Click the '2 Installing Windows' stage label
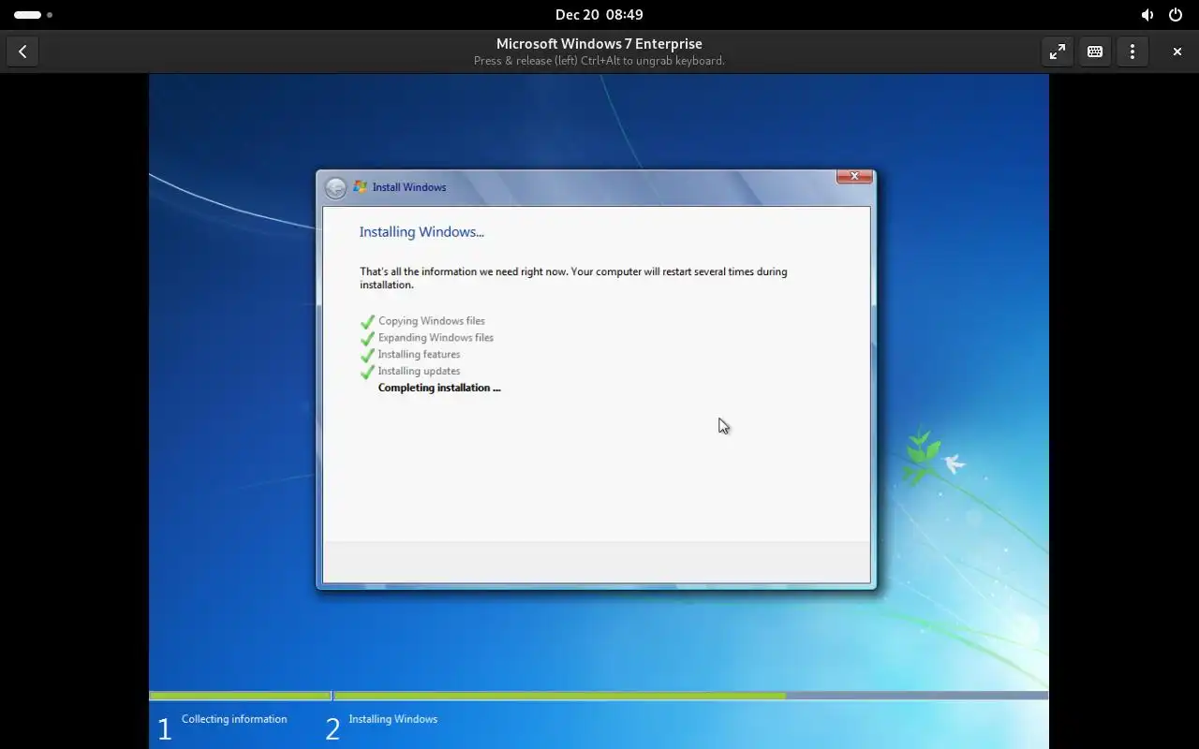Viewport: 1199px width, 749px height. click(381, 727)
